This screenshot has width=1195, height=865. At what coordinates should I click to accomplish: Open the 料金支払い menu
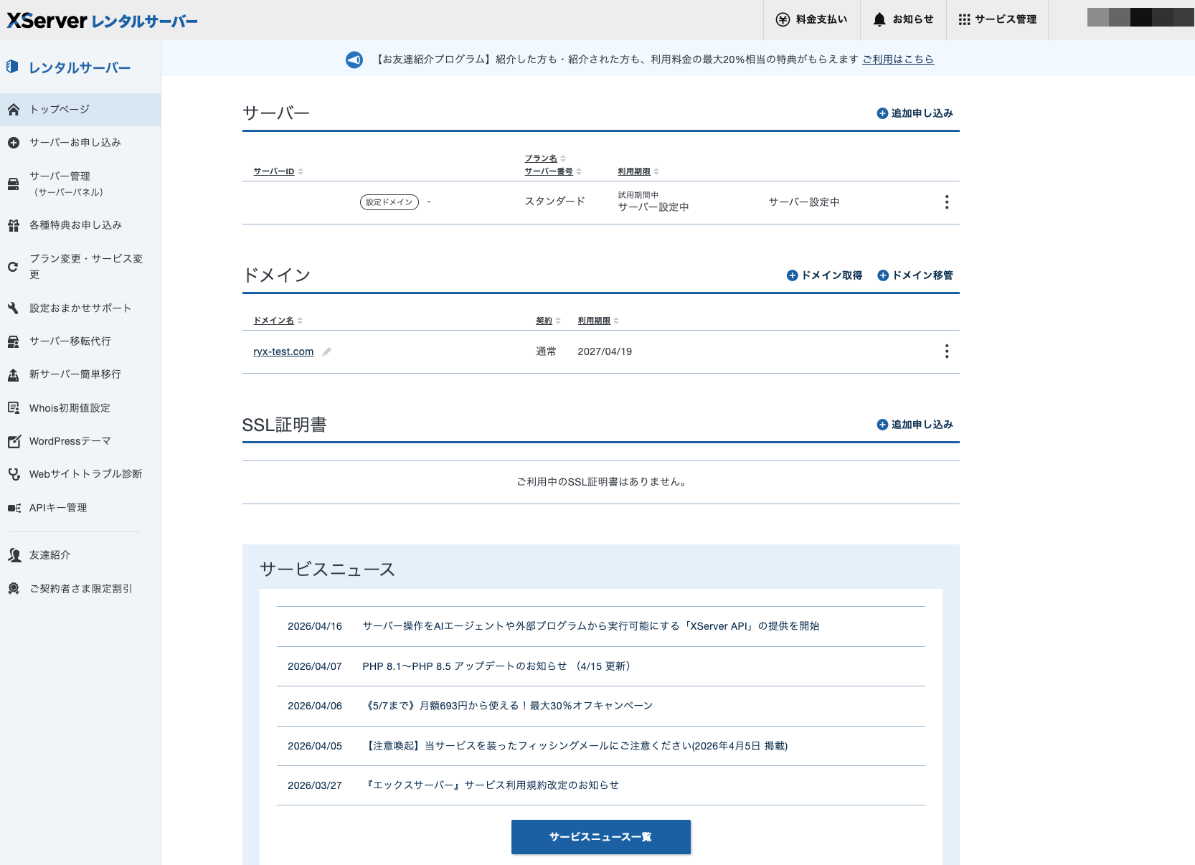[811, 19]
